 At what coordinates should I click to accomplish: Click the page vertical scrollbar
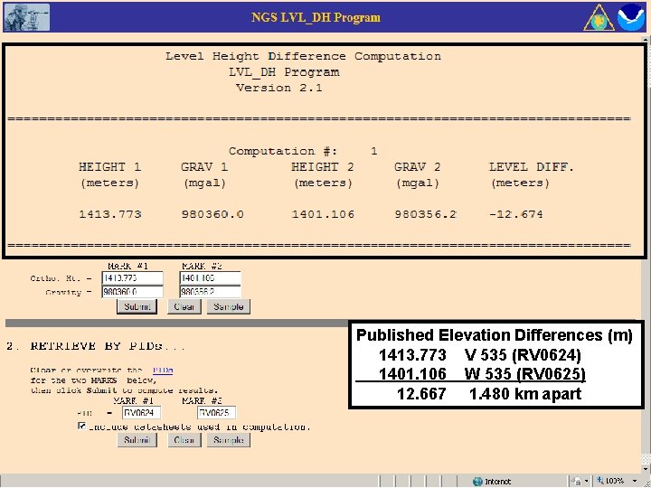point(646,253)
